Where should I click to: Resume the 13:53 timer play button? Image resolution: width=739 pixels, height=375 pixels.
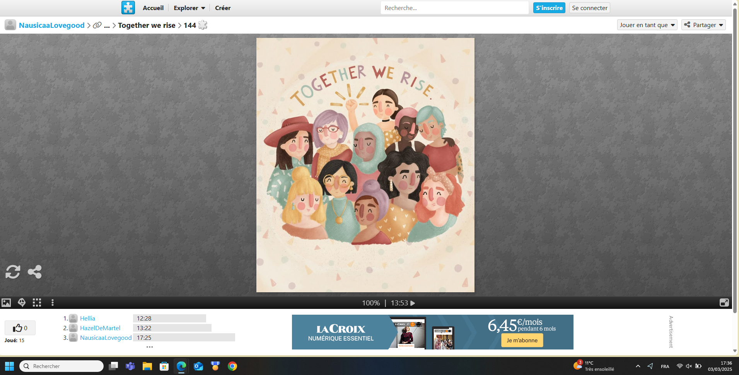(413, 303)
